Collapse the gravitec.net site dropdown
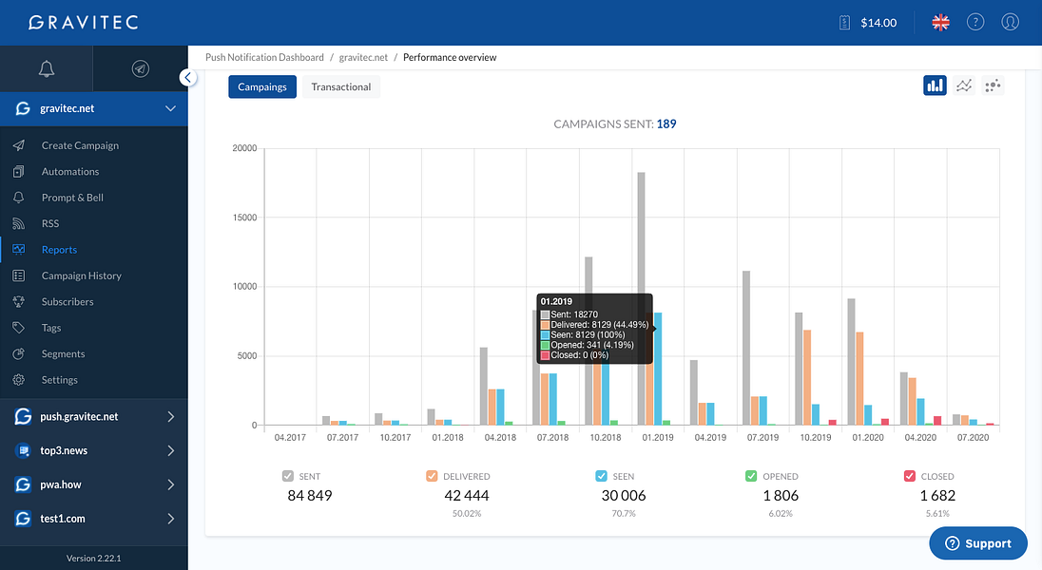Viewport: 1042px width, 570px height. [x=171, y=108]
